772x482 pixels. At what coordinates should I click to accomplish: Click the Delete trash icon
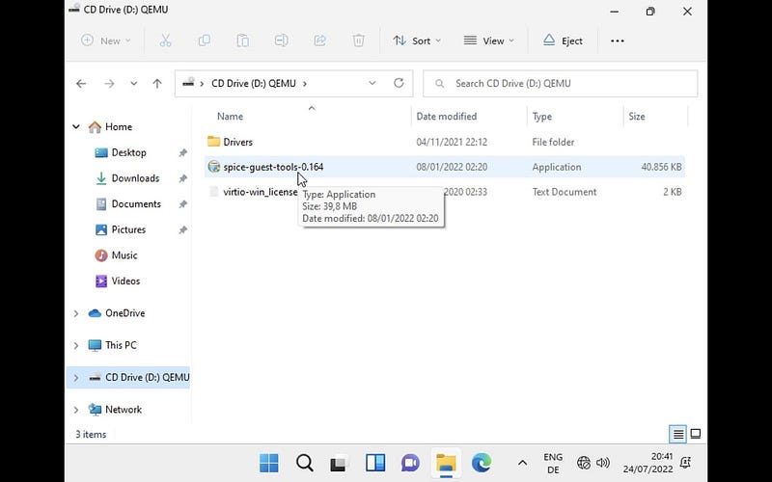(x=358, y=40)
